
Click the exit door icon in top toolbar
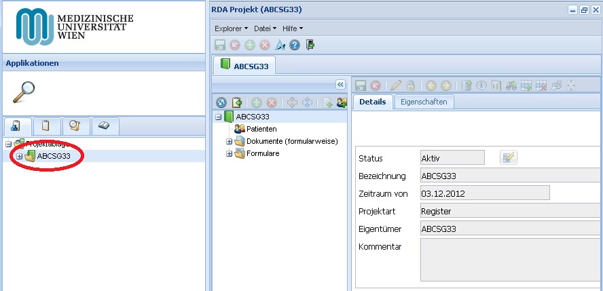310,45
